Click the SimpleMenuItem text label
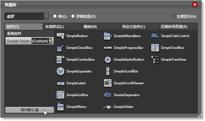Screen dimensions: 205x121 (x=127, y=36)
